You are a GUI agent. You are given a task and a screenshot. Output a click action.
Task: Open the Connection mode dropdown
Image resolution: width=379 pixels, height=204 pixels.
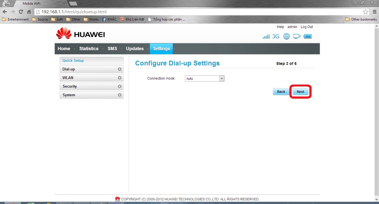coord(204,78)
